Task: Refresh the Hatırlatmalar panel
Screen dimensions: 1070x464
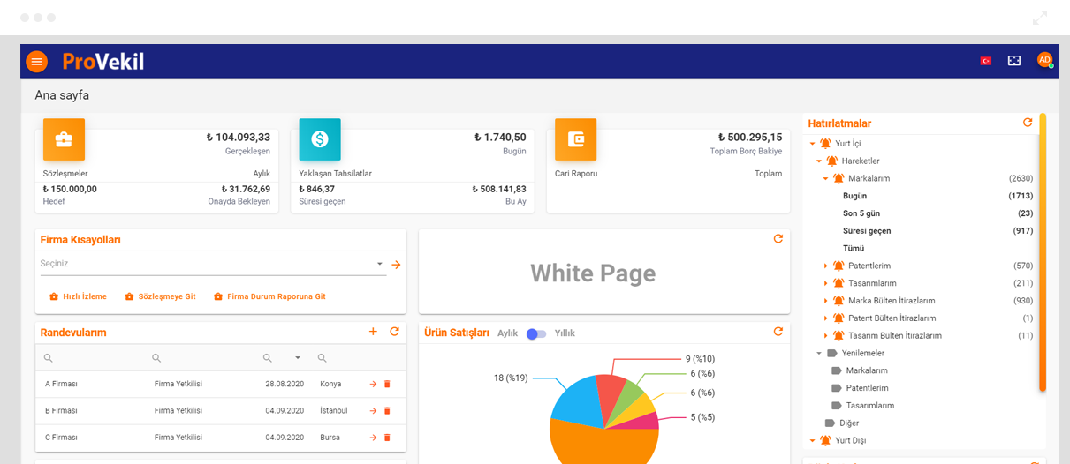Action: pyautogui.click(x=1027, y=123)
